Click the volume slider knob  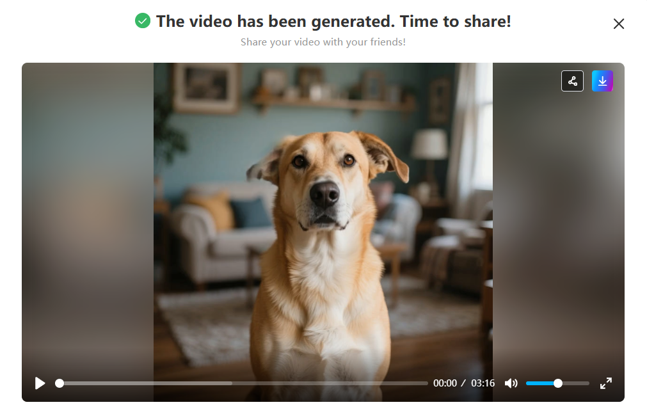coord(558,383)
